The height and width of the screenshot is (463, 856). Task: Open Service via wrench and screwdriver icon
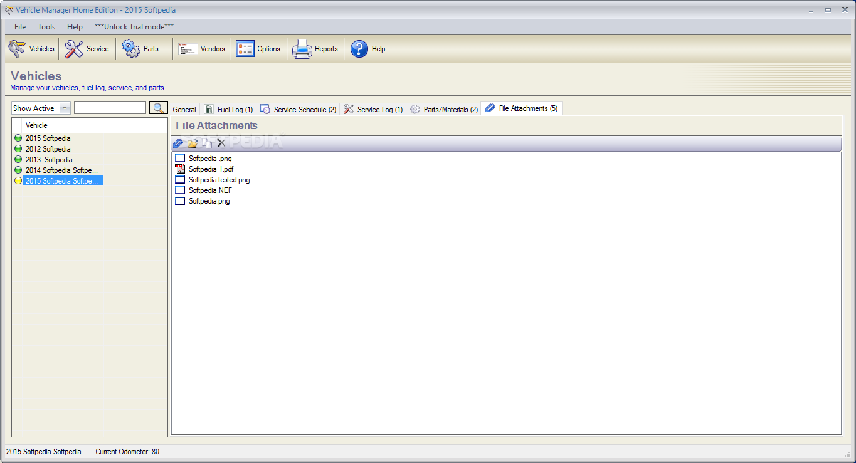[74, 49]
